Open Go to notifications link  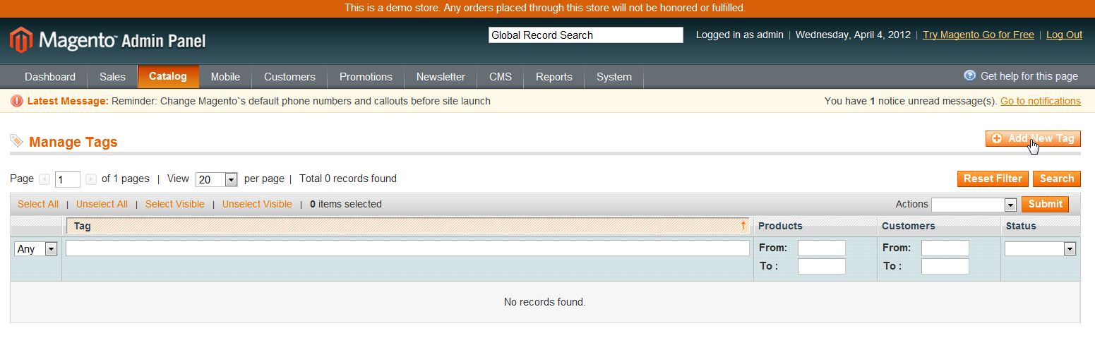coord(1041,101)
